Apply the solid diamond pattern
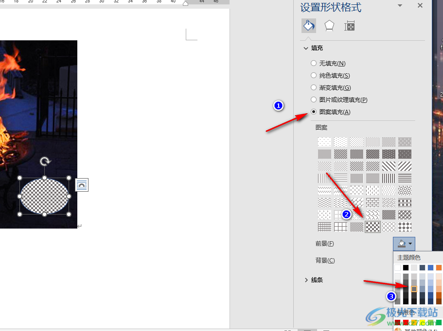The image size is (443, 331). (x=405, y=227)
